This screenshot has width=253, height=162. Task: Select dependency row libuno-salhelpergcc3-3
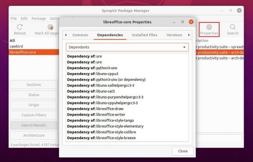tap(127, 85)
